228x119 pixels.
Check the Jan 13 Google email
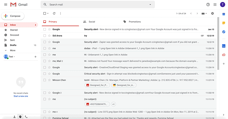click(45, 29)
